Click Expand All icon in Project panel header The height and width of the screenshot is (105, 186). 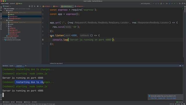click(x=32, y=6)
